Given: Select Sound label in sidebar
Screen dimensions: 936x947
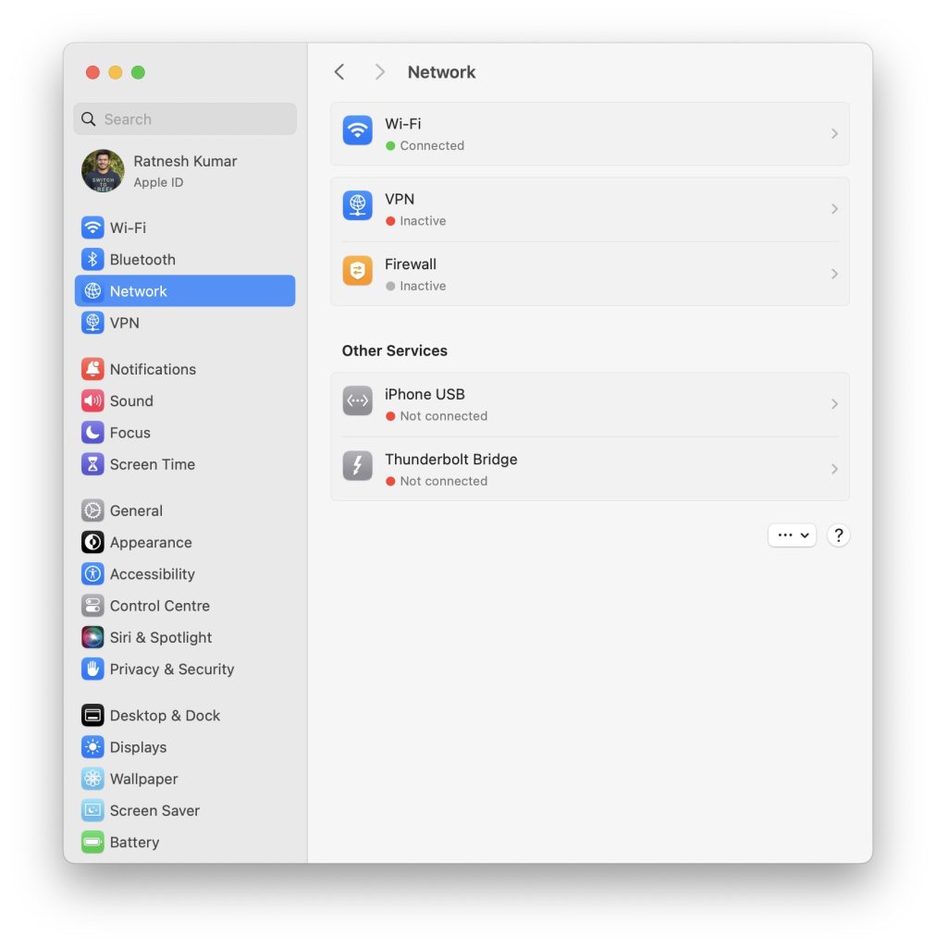Looking at the screenshot, I should tap(131, 401).
